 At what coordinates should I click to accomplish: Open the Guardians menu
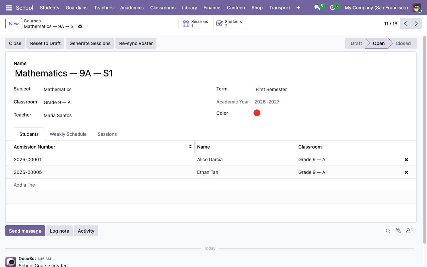[x=77, y=8]
